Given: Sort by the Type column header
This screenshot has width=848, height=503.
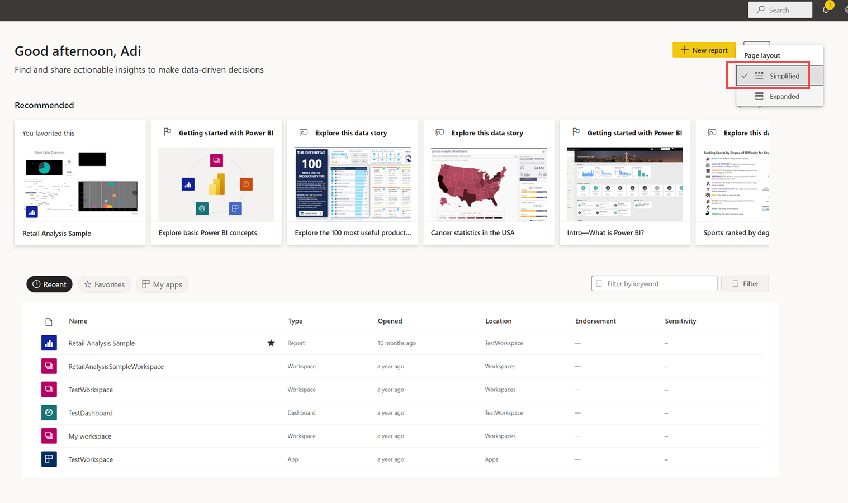Looking at the screenshot, I should coord(295,321).
